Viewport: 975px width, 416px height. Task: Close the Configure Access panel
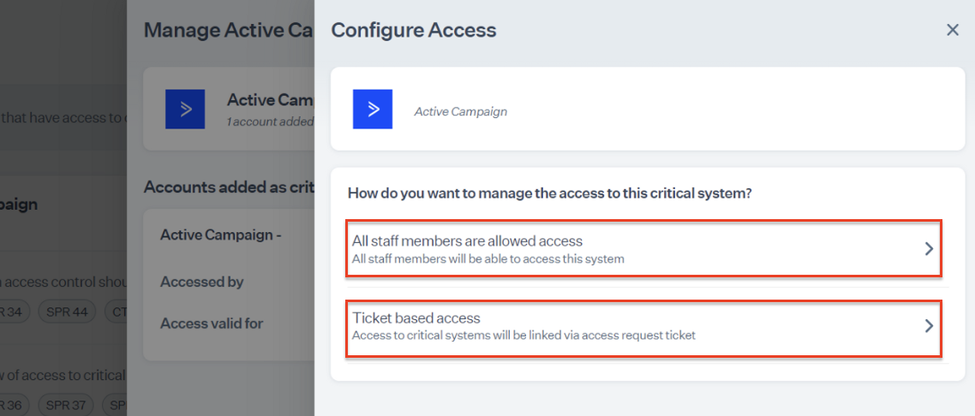(952, 30)
